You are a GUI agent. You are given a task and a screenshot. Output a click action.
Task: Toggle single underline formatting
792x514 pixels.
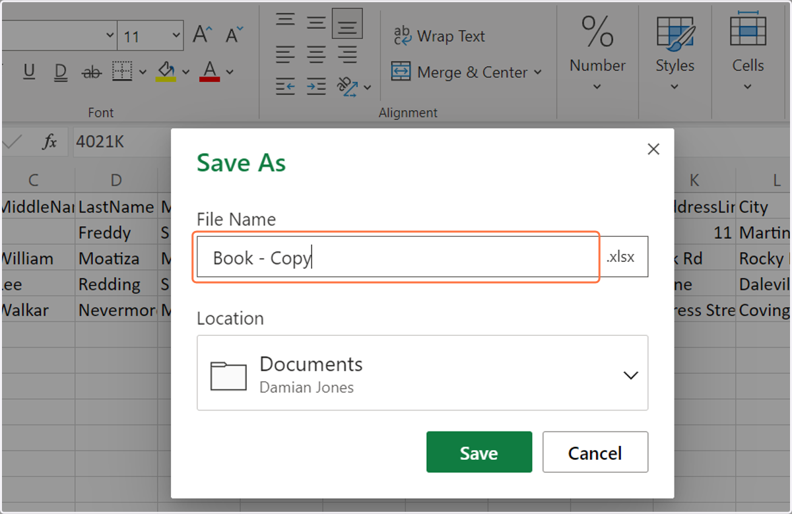[29, 71]
